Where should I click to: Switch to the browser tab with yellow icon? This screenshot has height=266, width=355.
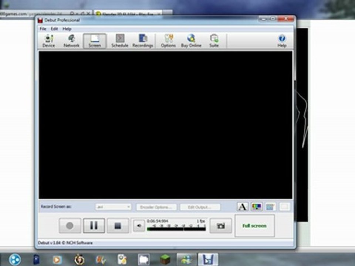[x=128, y=14]
